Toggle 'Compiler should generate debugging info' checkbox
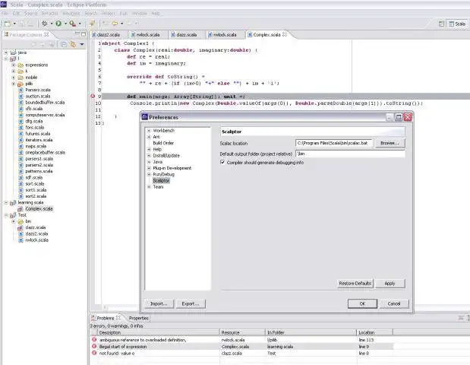This screenshot has height=365, width=470. coord(222,162)
